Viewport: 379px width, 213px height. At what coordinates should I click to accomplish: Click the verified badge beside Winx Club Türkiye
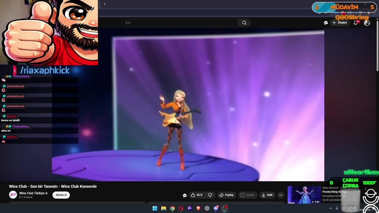pyautogui.click(x=46, y=193)
